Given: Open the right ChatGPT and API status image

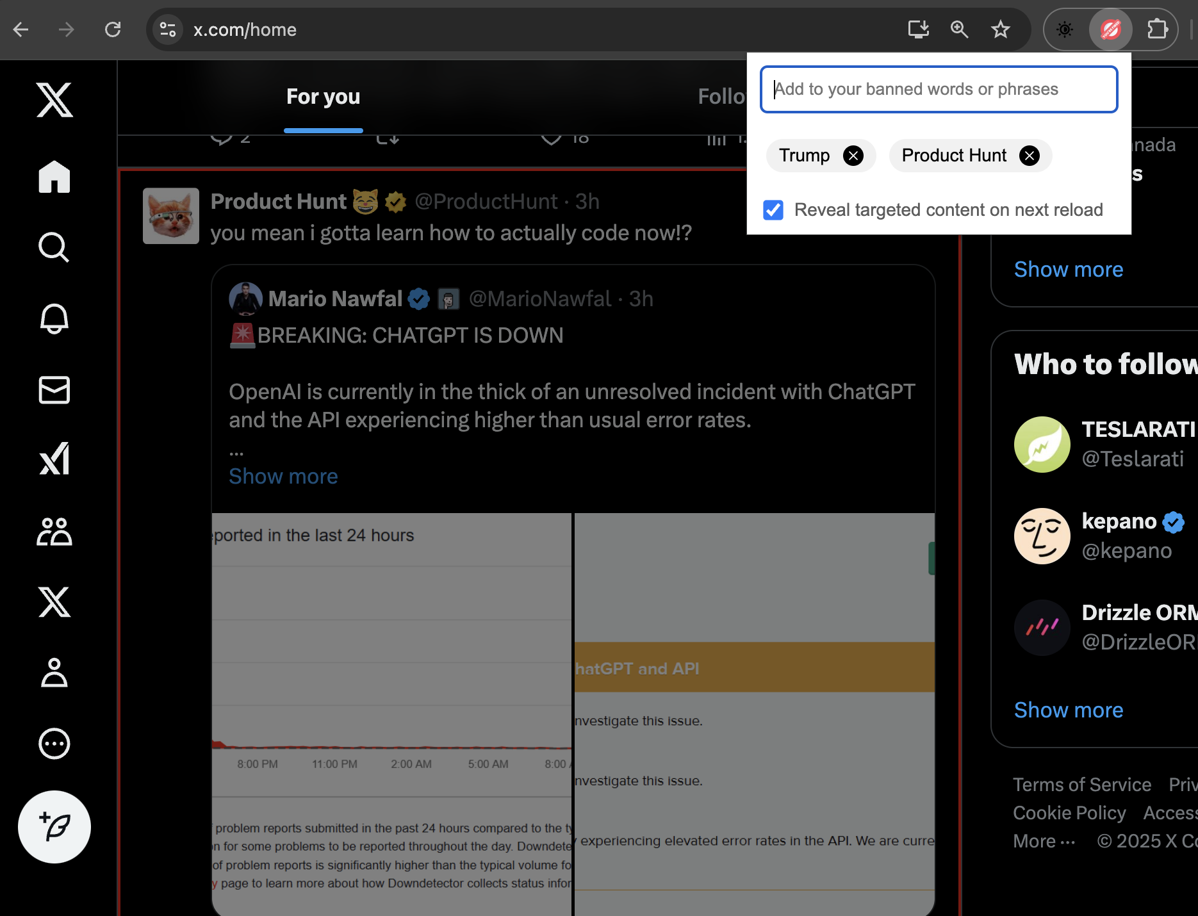Looking at the screenshot, I should 755,714.
